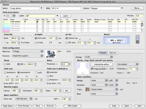
Task: Click the MU = 203.7 result display
Action: [116, 40]
